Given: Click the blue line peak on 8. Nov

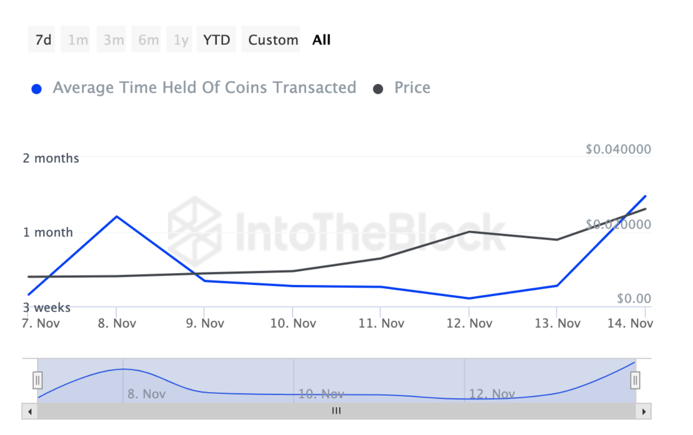Looking at the screenshot, I should [x=117, y=217].
